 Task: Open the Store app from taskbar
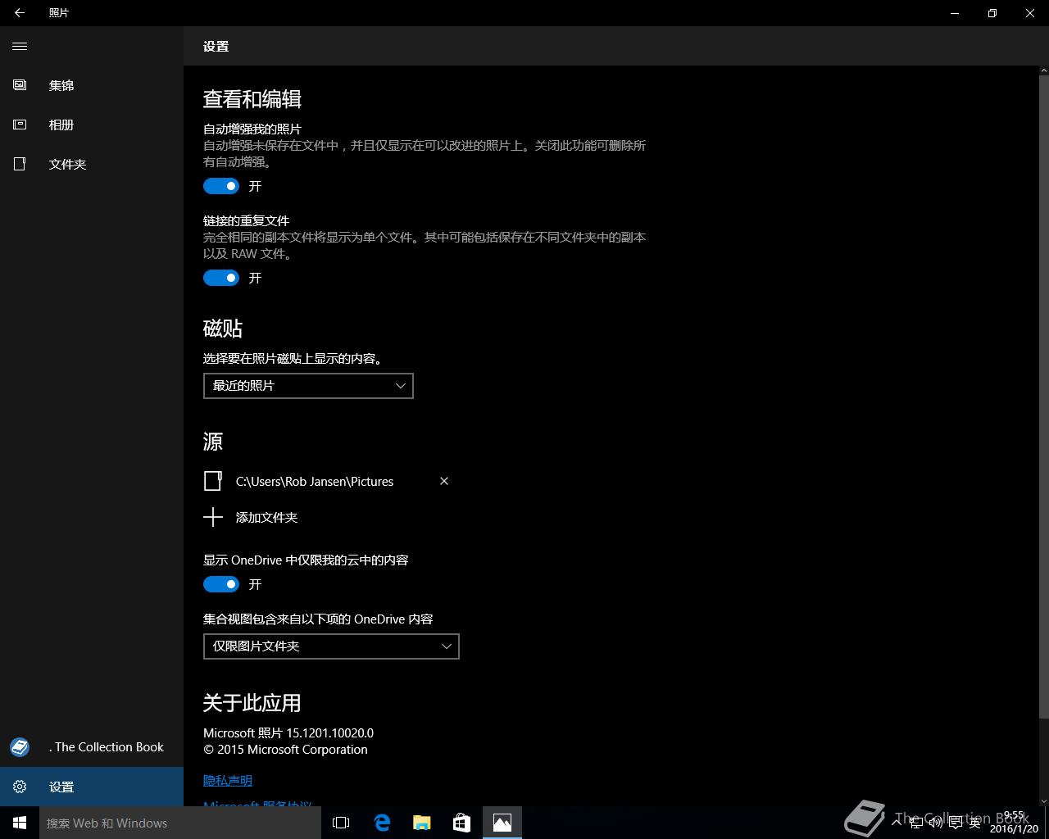462,823
